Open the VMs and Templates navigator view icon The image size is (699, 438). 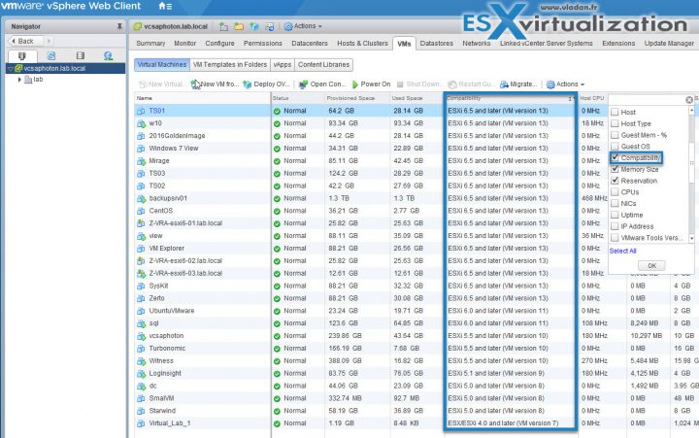51,55
